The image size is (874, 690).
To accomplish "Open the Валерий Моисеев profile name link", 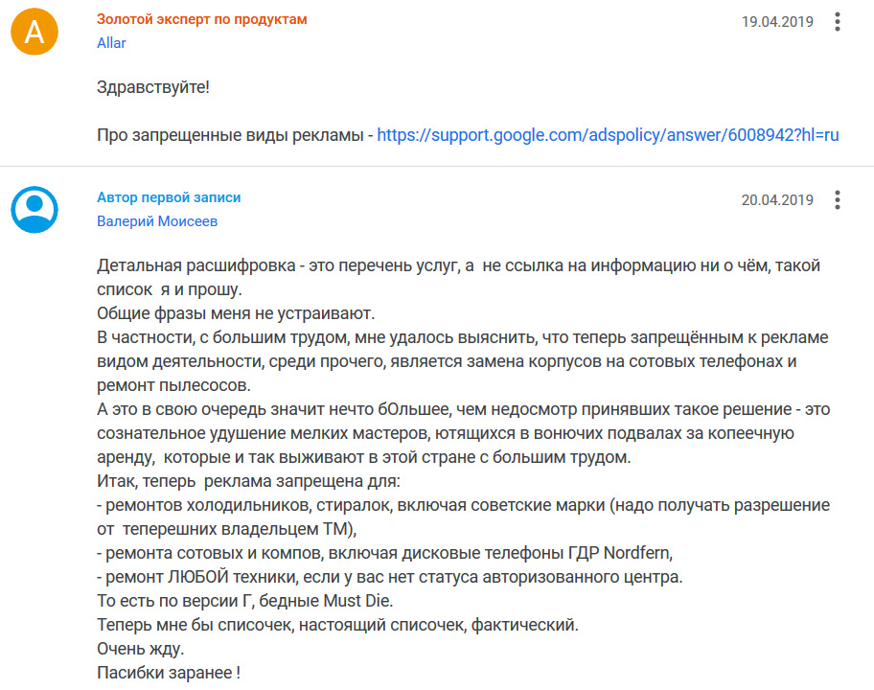I will tap(157, 221).
